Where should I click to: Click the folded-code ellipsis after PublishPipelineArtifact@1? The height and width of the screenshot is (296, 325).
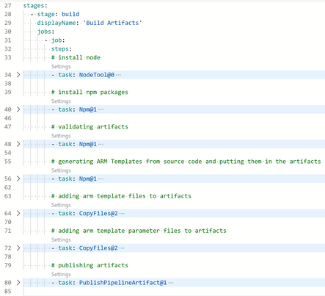(x=171, y=283)
